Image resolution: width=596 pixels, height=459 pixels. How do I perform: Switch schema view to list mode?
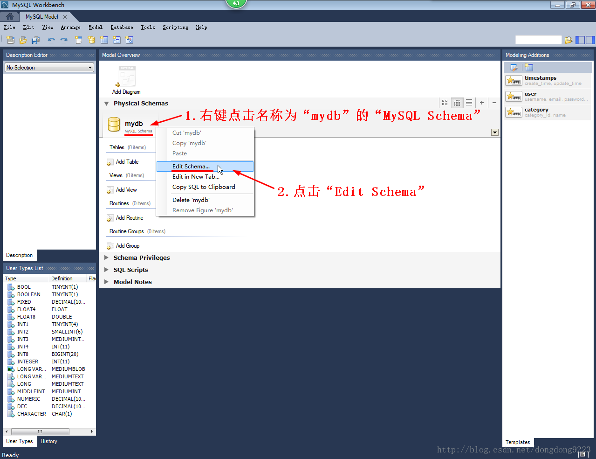coord(469,103)
